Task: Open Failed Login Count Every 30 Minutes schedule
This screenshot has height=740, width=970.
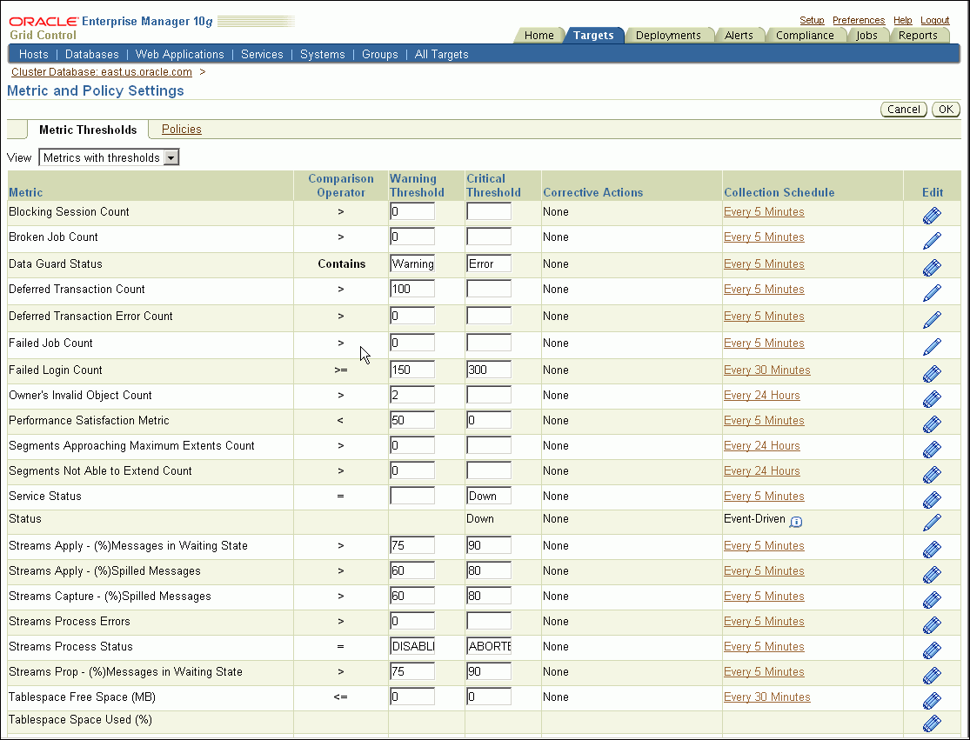Action: click(x=767, y=370)
